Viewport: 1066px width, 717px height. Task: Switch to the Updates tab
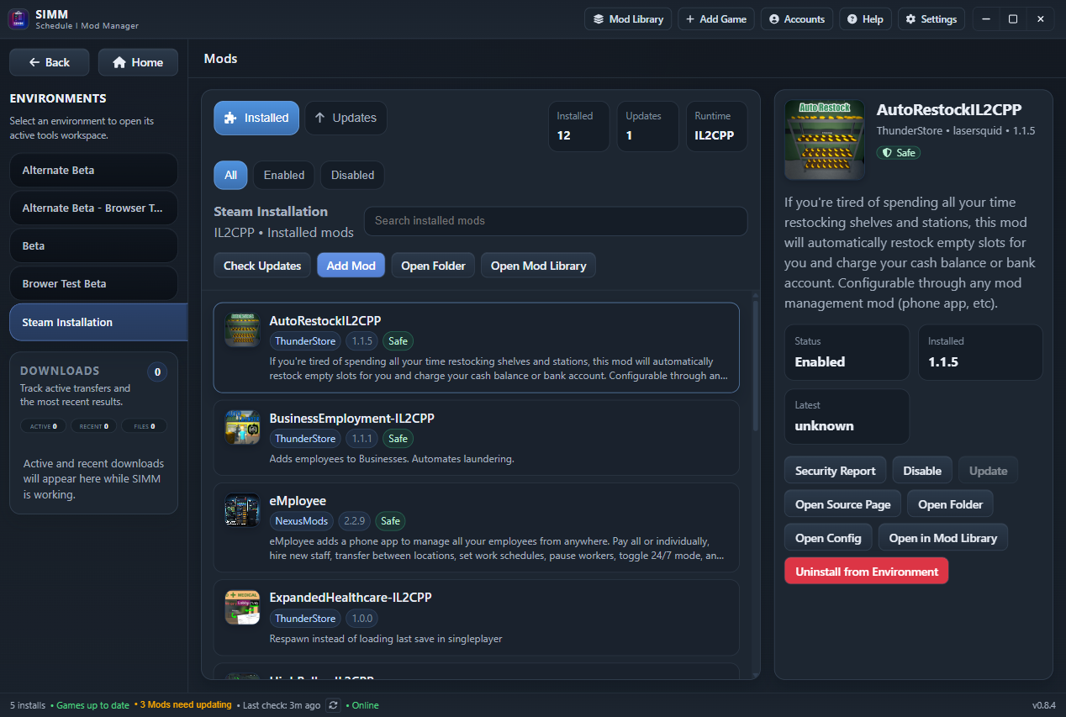tap(346, 118)
